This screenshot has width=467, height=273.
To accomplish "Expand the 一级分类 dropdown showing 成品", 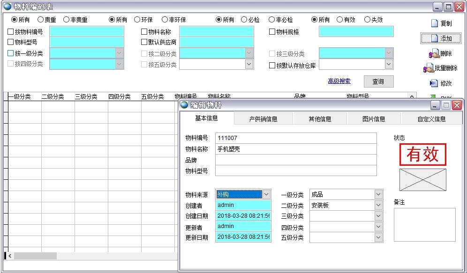I will point(378,194).
